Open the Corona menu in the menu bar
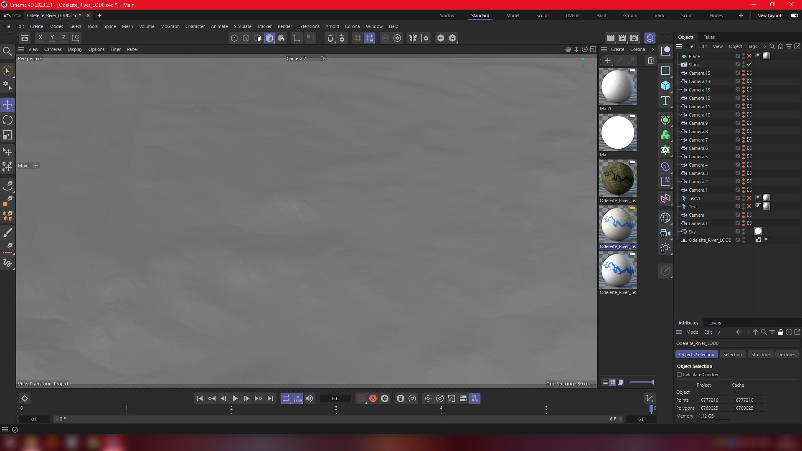 [x=352, y=26]
